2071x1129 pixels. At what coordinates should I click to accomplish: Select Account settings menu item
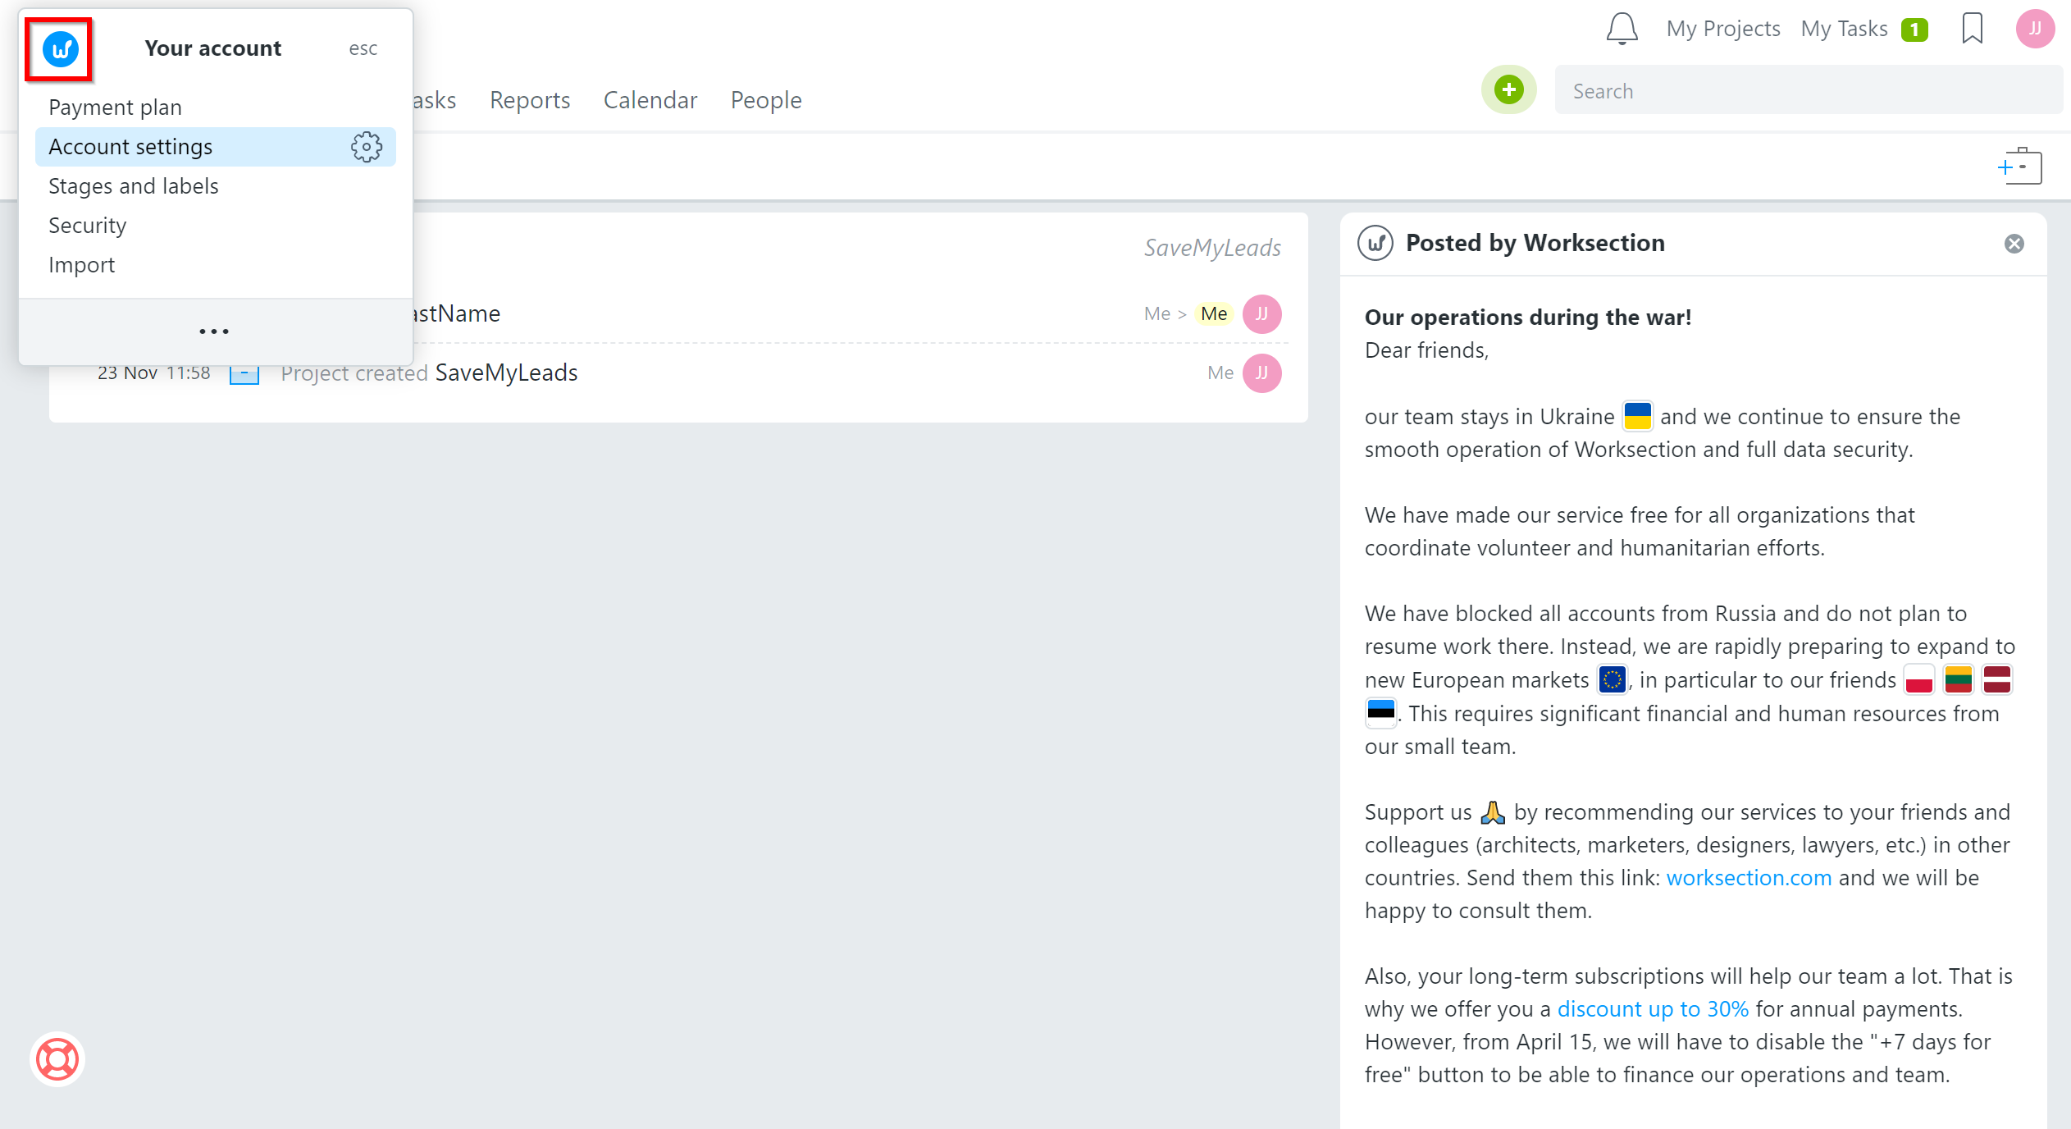pos(215,147)
